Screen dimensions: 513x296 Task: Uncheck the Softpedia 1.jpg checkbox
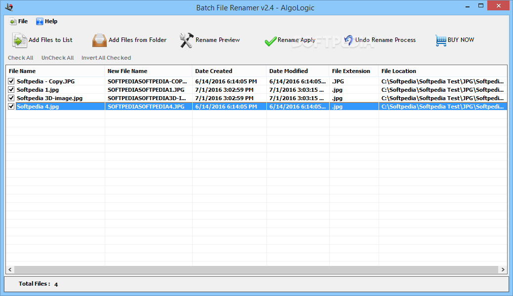[11, 89]
